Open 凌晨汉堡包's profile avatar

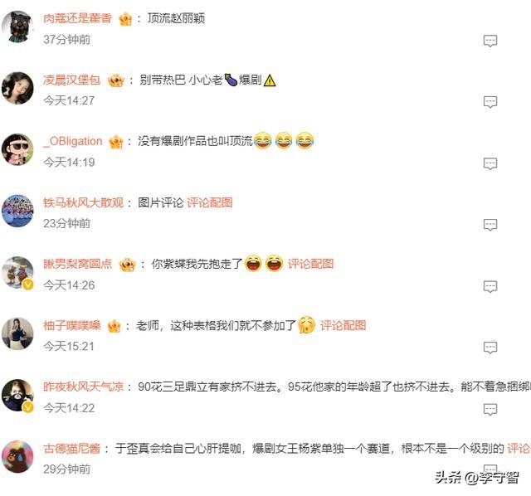click(17, 88)
